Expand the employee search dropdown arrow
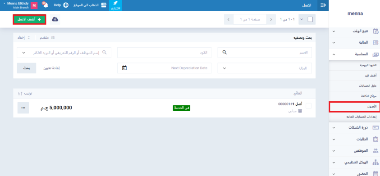The image size is (380, 176). 24,53
